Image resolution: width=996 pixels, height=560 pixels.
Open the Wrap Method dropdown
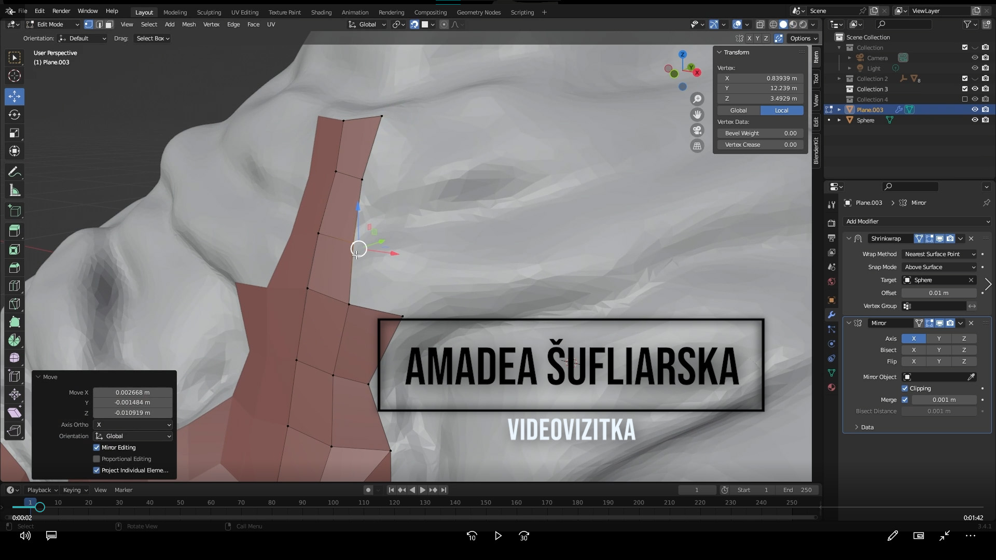[939, 254]
